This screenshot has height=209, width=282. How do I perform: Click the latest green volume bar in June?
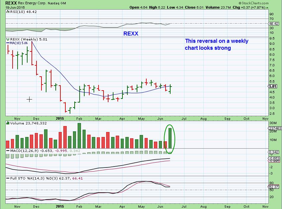(170, 138)
